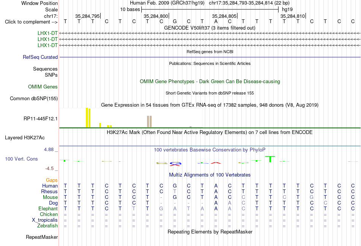Click the hg19 label beside scale bar
Screen dimensions: 361x246
(x=287, y=9)
